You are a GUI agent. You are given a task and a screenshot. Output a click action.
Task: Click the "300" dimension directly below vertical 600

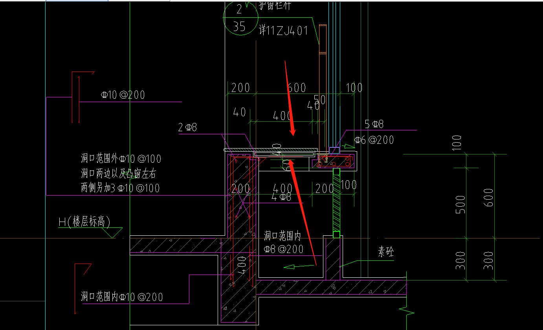pos(489,260)
